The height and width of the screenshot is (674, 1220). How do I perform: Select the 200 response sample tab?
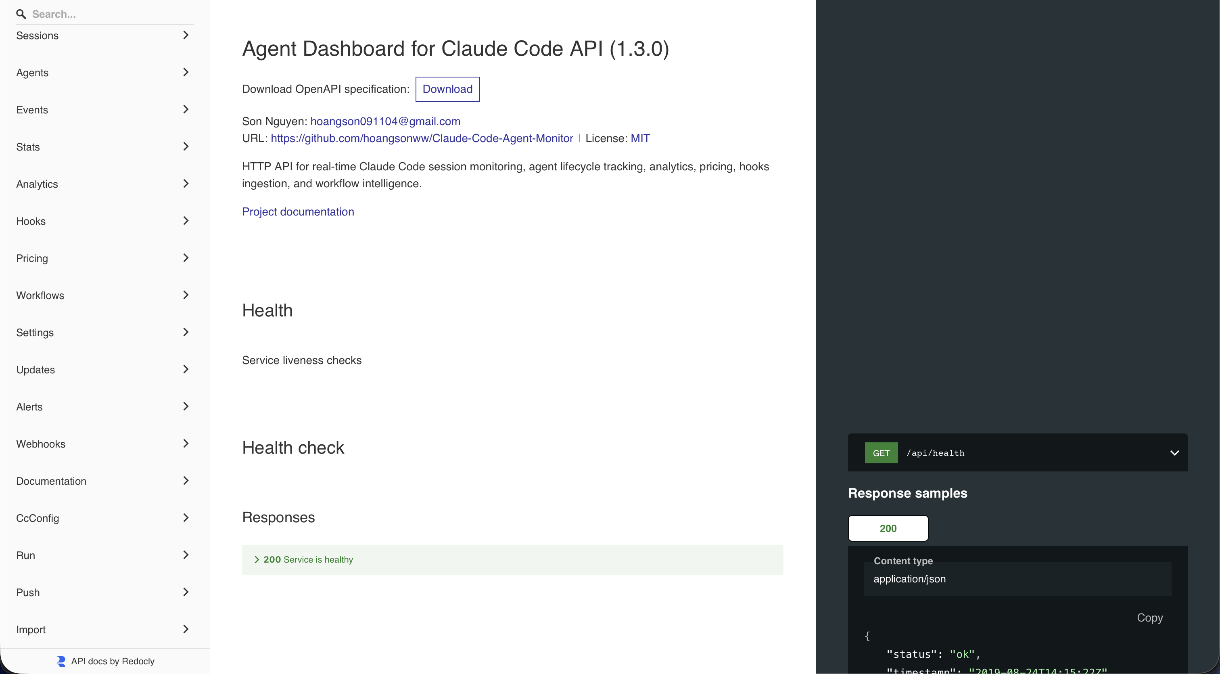[x=888, y=528]
